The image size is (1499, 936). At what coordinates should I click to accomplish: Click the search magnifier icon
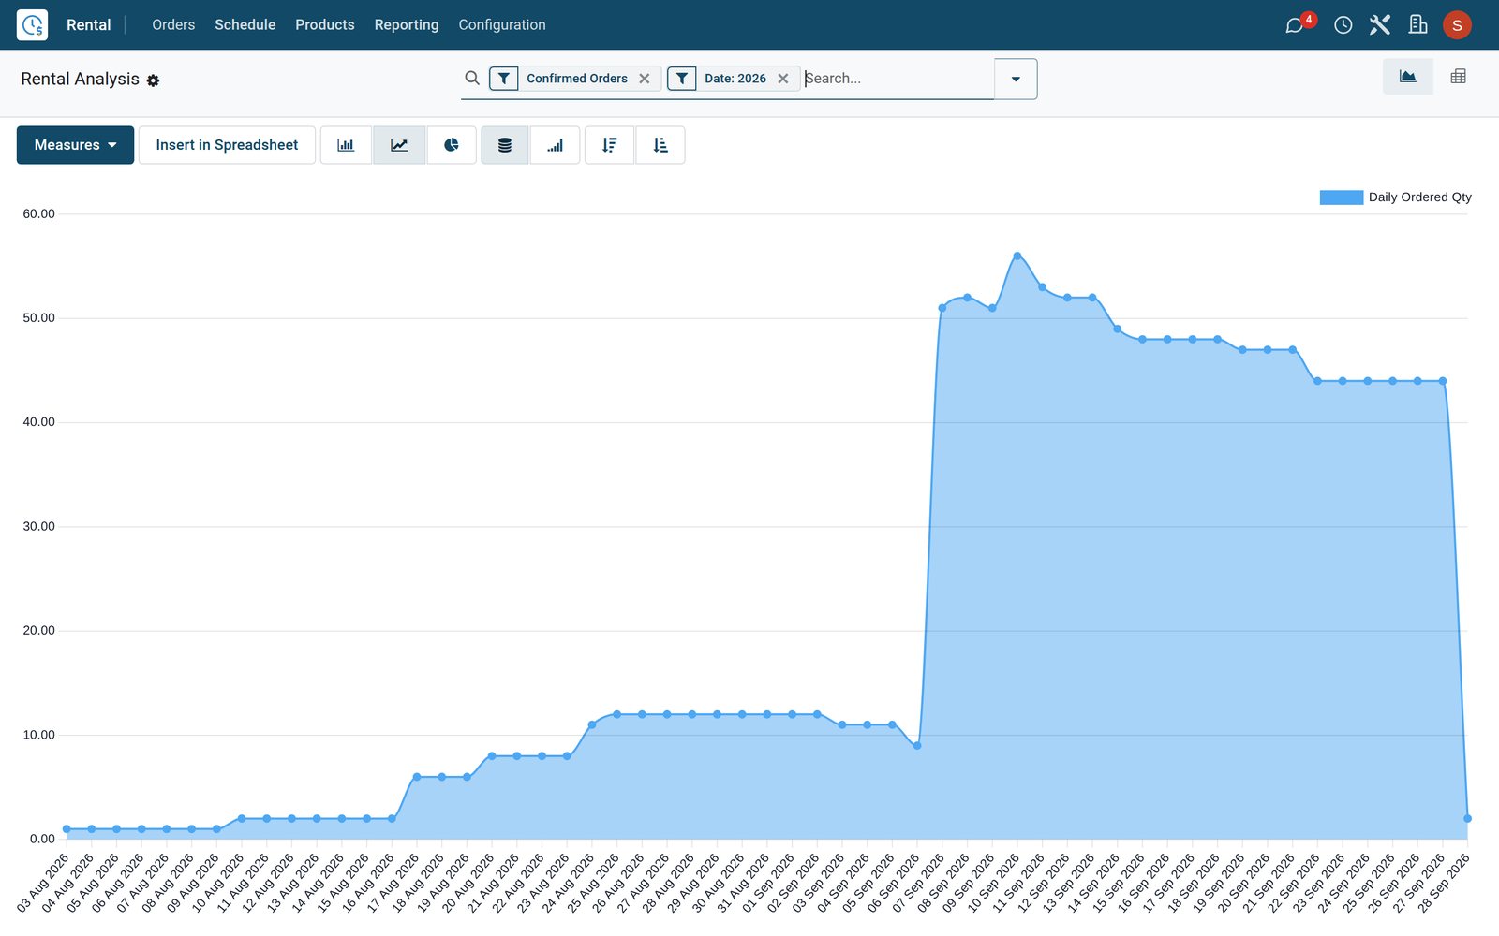pyautogui.click(x=472, y=78)
